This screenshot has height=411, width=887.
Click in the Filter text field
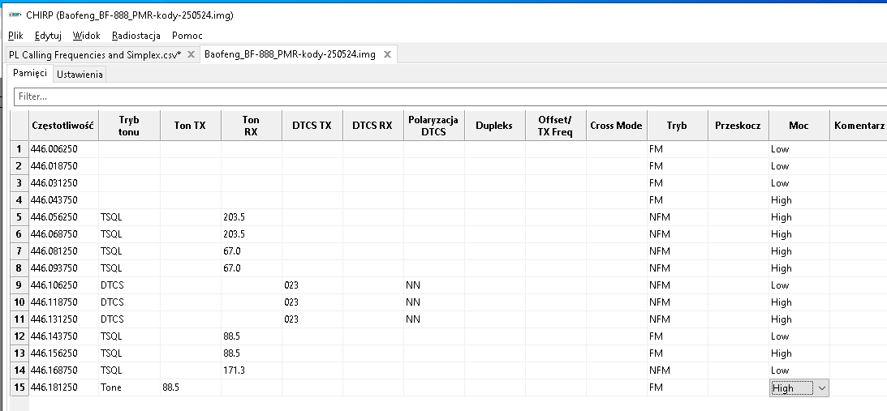(446, 96)
